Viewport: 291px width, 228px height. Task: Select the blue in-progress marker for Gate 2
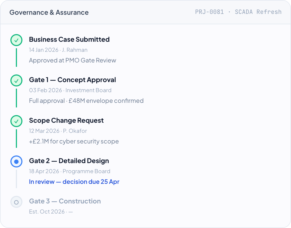point(16,161)
